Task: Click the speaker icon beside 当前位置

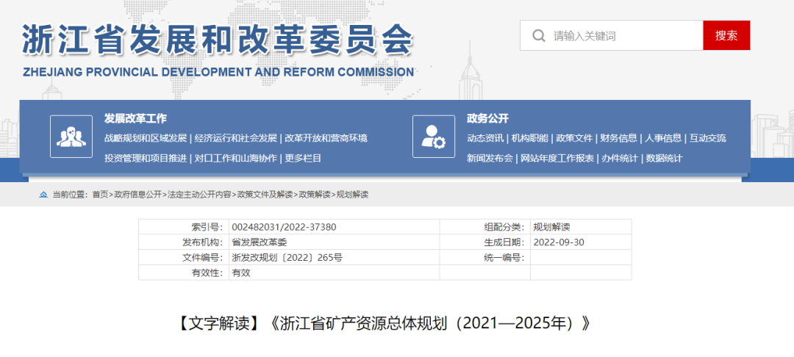Action: (x=43, y=195)
